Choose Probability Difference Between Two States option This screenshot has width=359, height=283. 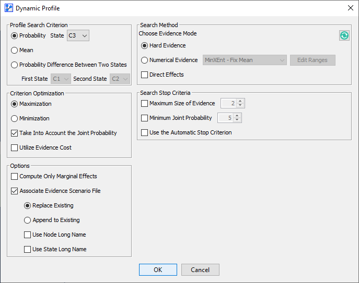click(x=15, y=65)
